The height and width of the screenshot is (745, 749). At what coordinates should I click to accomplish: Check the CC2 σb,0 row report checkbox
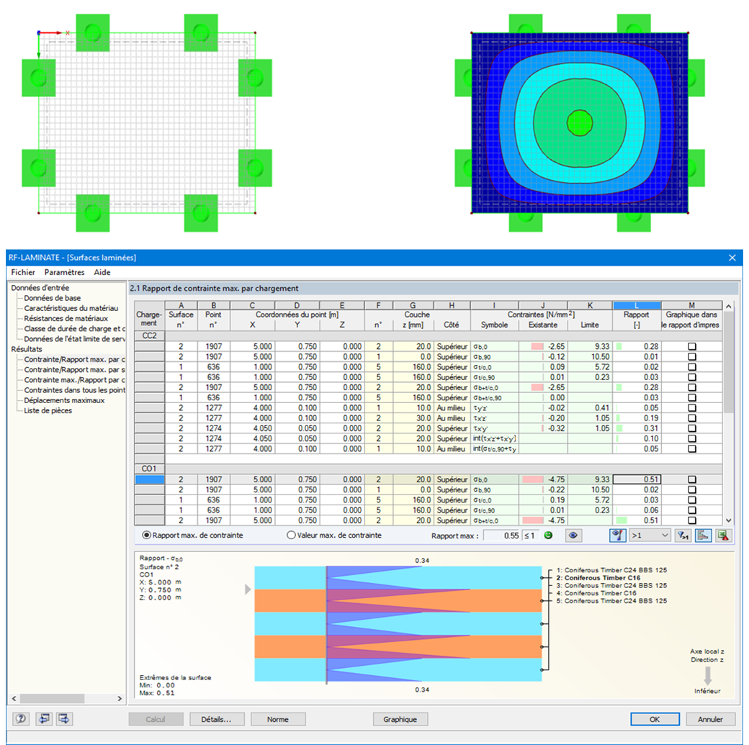pos(691,346)
